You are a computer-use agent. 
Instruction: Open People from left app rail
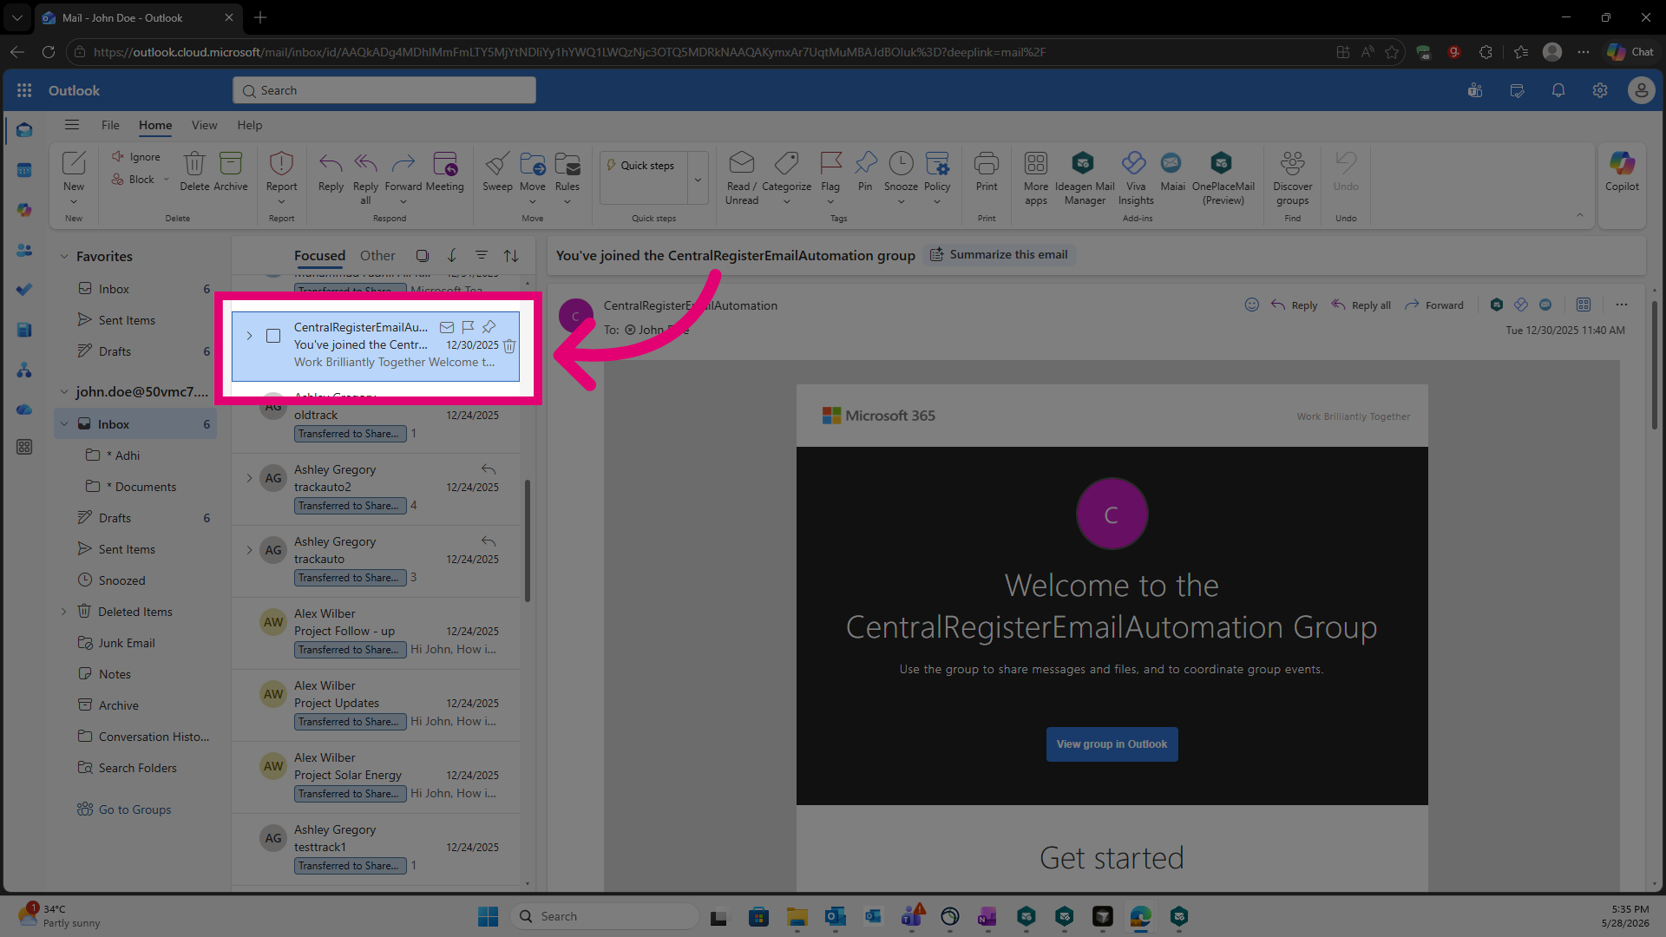(x=24, y=251)
